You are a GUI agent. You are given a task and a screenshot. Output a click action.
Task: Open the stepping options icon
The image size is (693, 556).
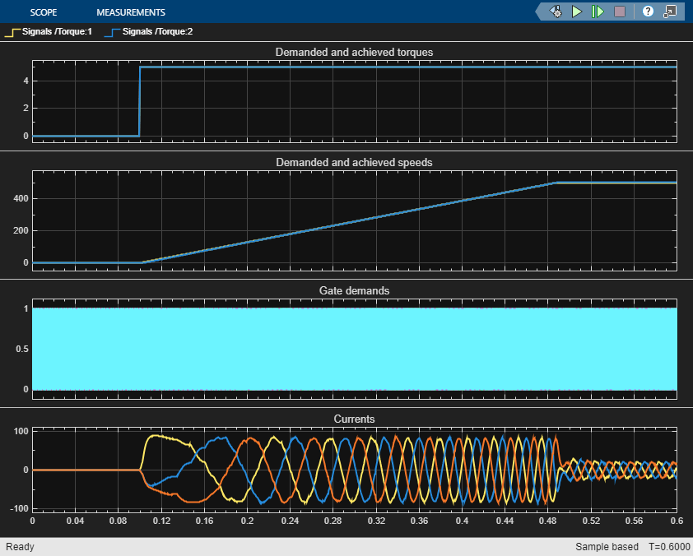point(556,12)
